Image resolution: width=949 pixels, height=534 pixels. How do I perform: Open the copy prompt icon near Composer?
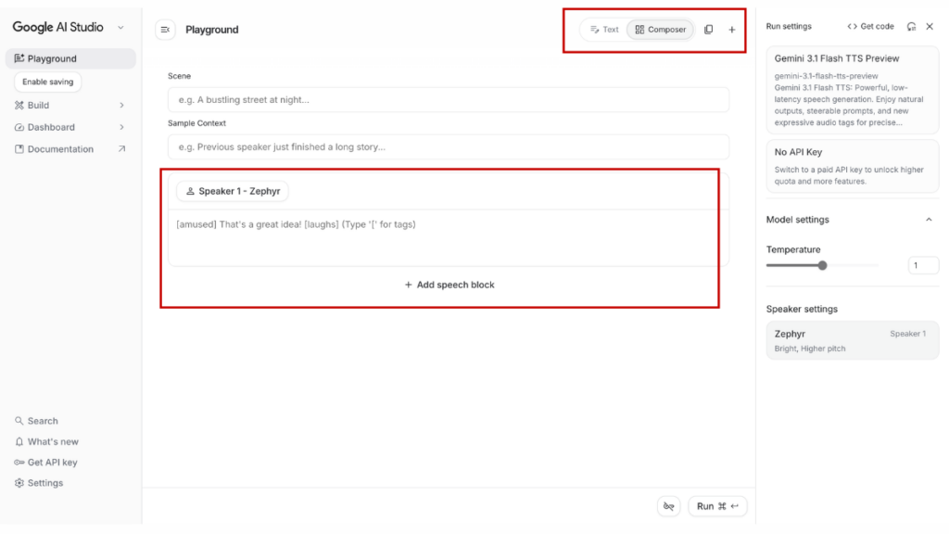[x=708, y=29]
